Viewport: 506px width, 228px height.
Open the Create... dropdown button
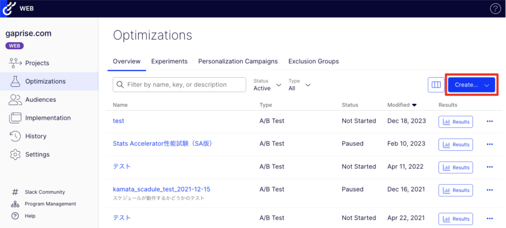click(471, 85)
